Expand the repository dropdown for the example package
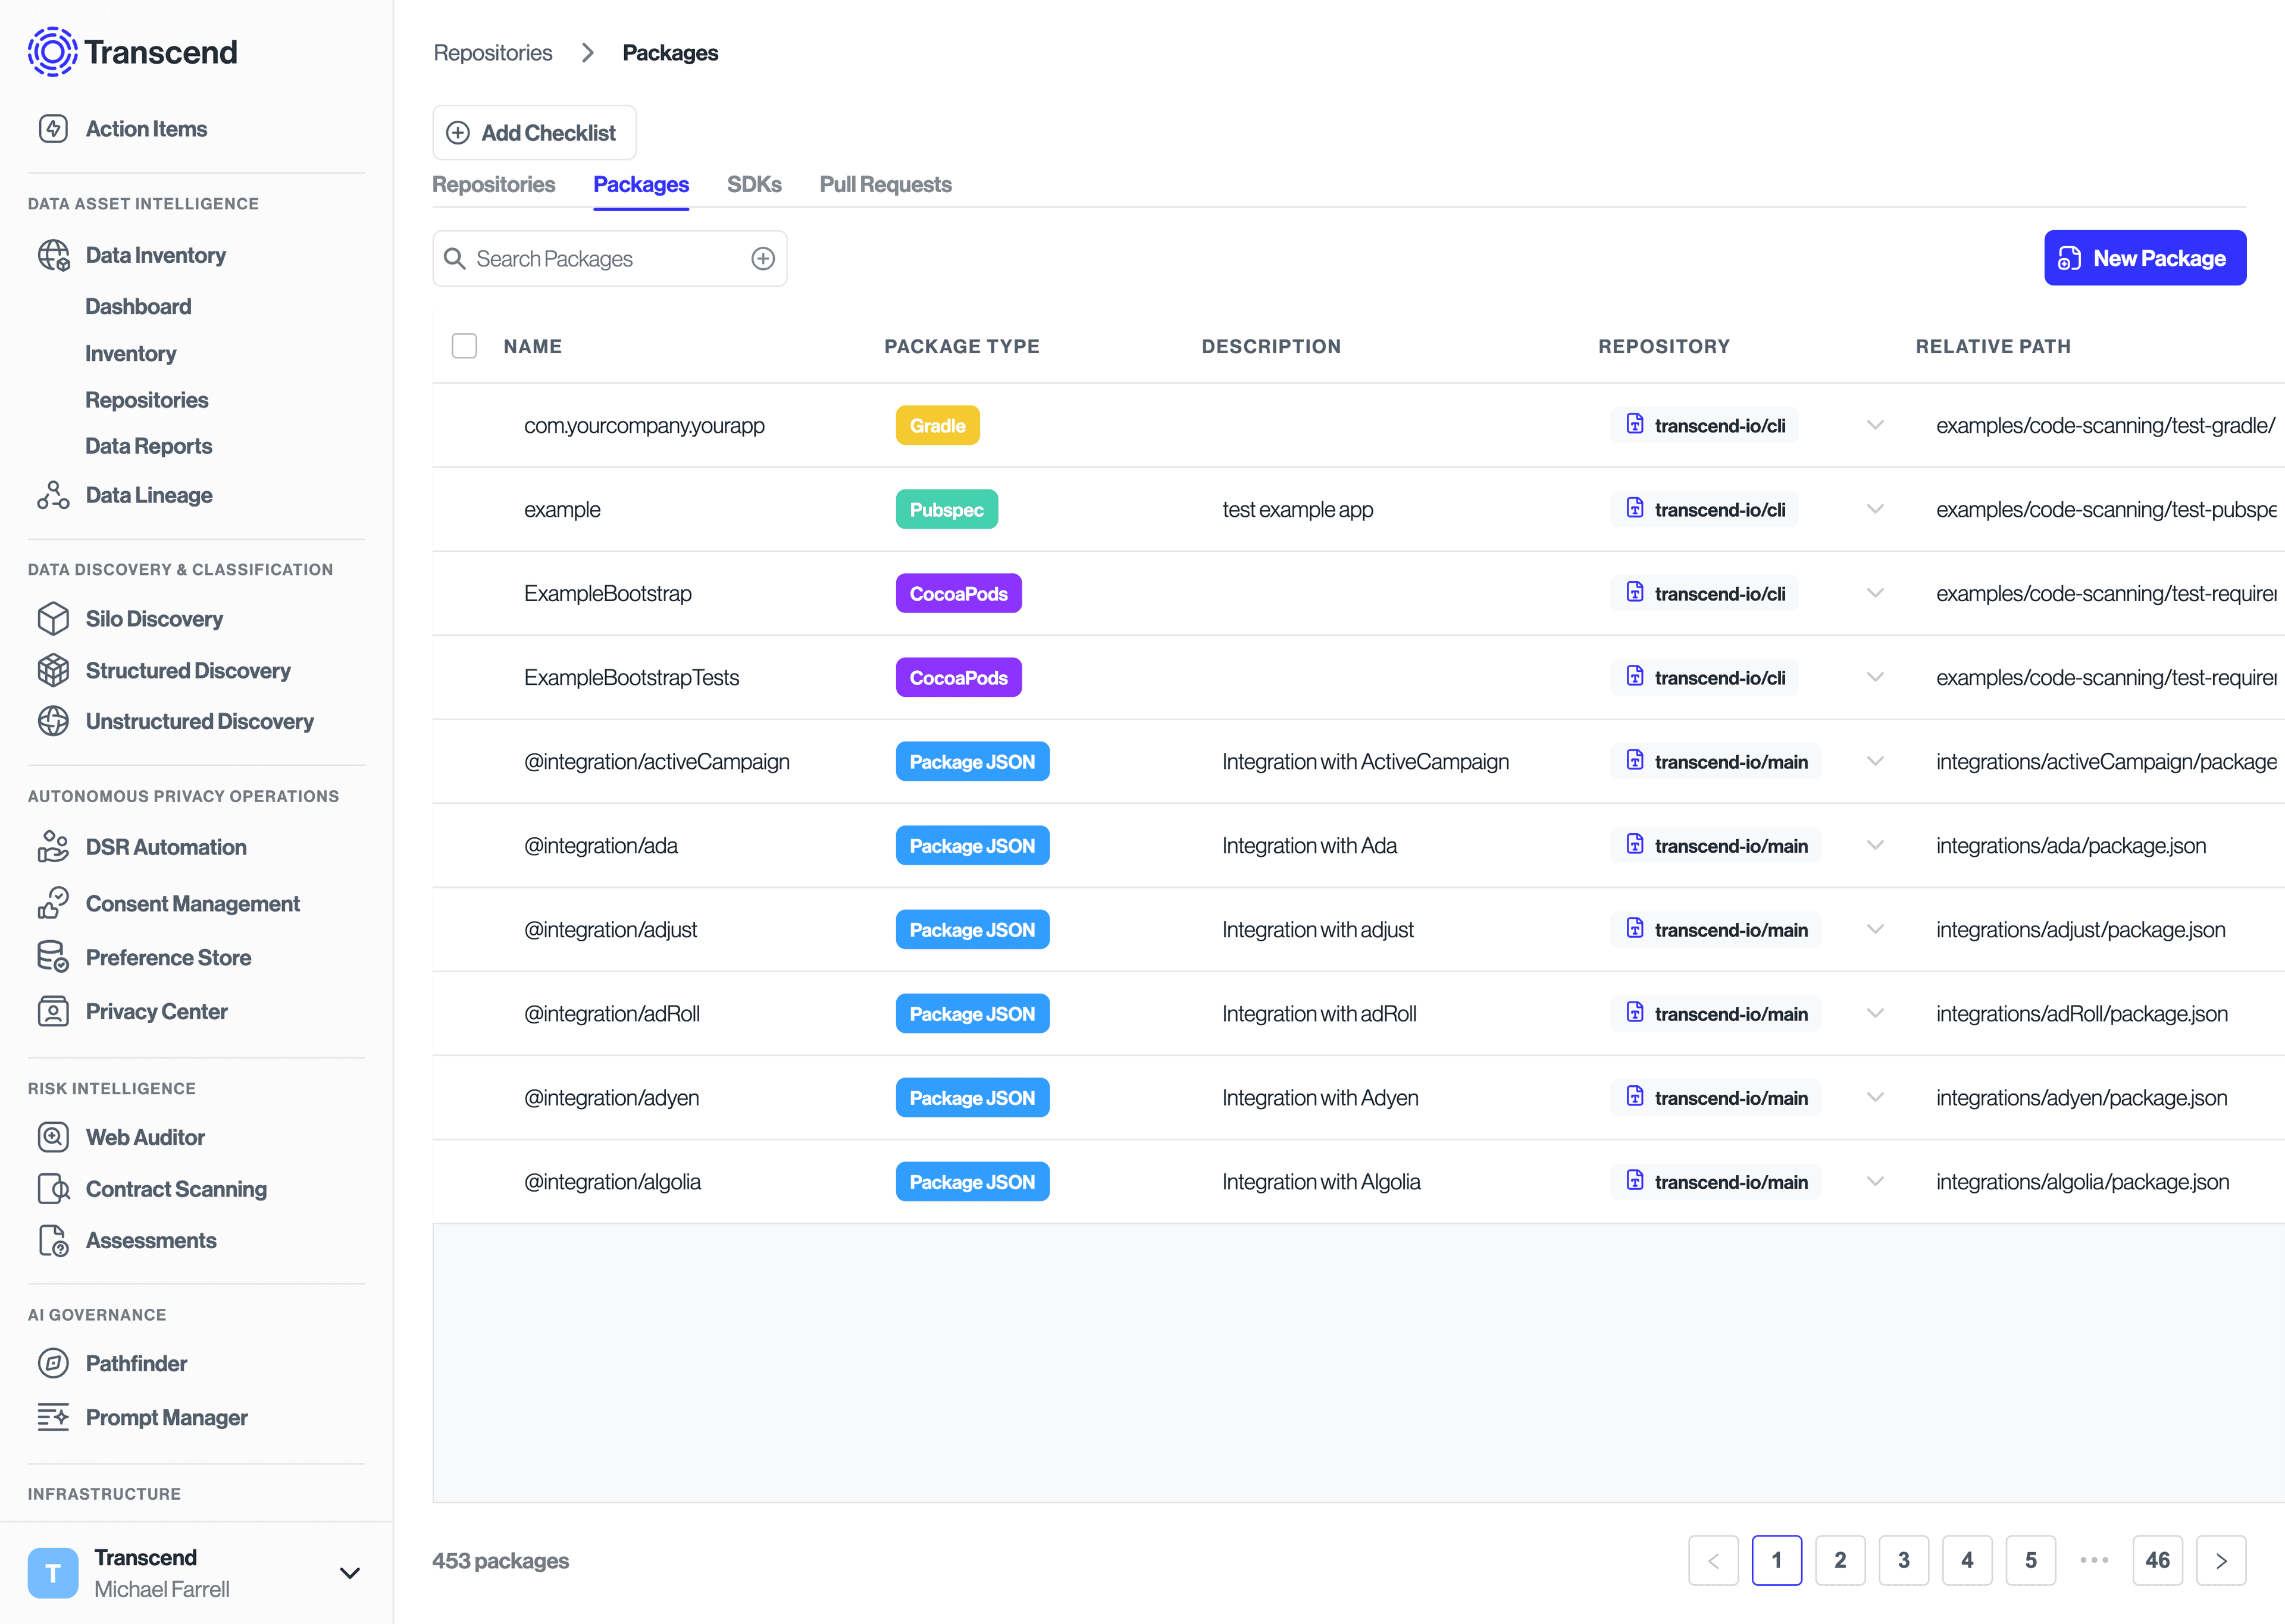This screenshot has height=1624, width=2285. click(x=1875, y=509)
